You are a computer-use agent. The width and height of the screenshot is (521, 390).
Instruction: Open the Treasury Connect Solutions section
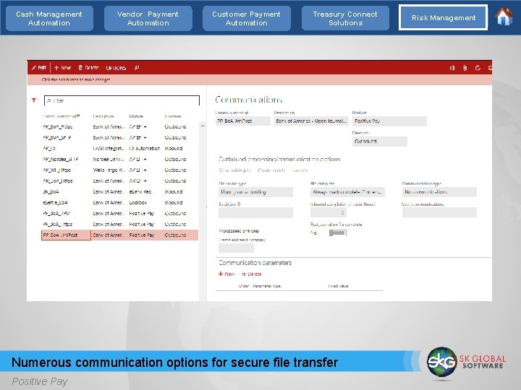coord(345,19)
